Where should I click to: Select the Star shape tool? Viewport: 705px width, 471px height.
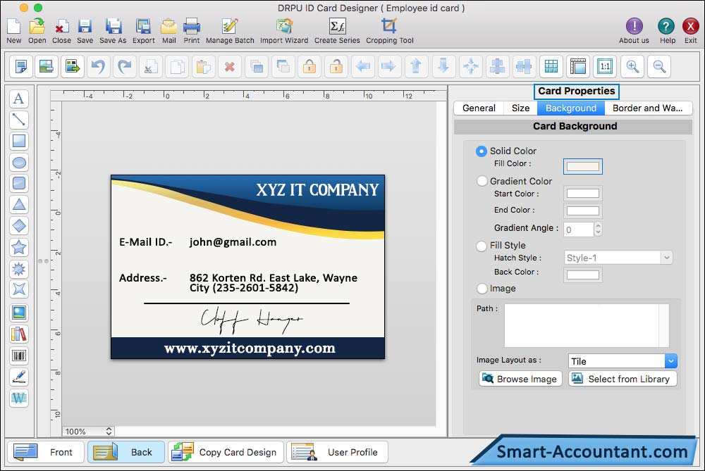[19, 247]
